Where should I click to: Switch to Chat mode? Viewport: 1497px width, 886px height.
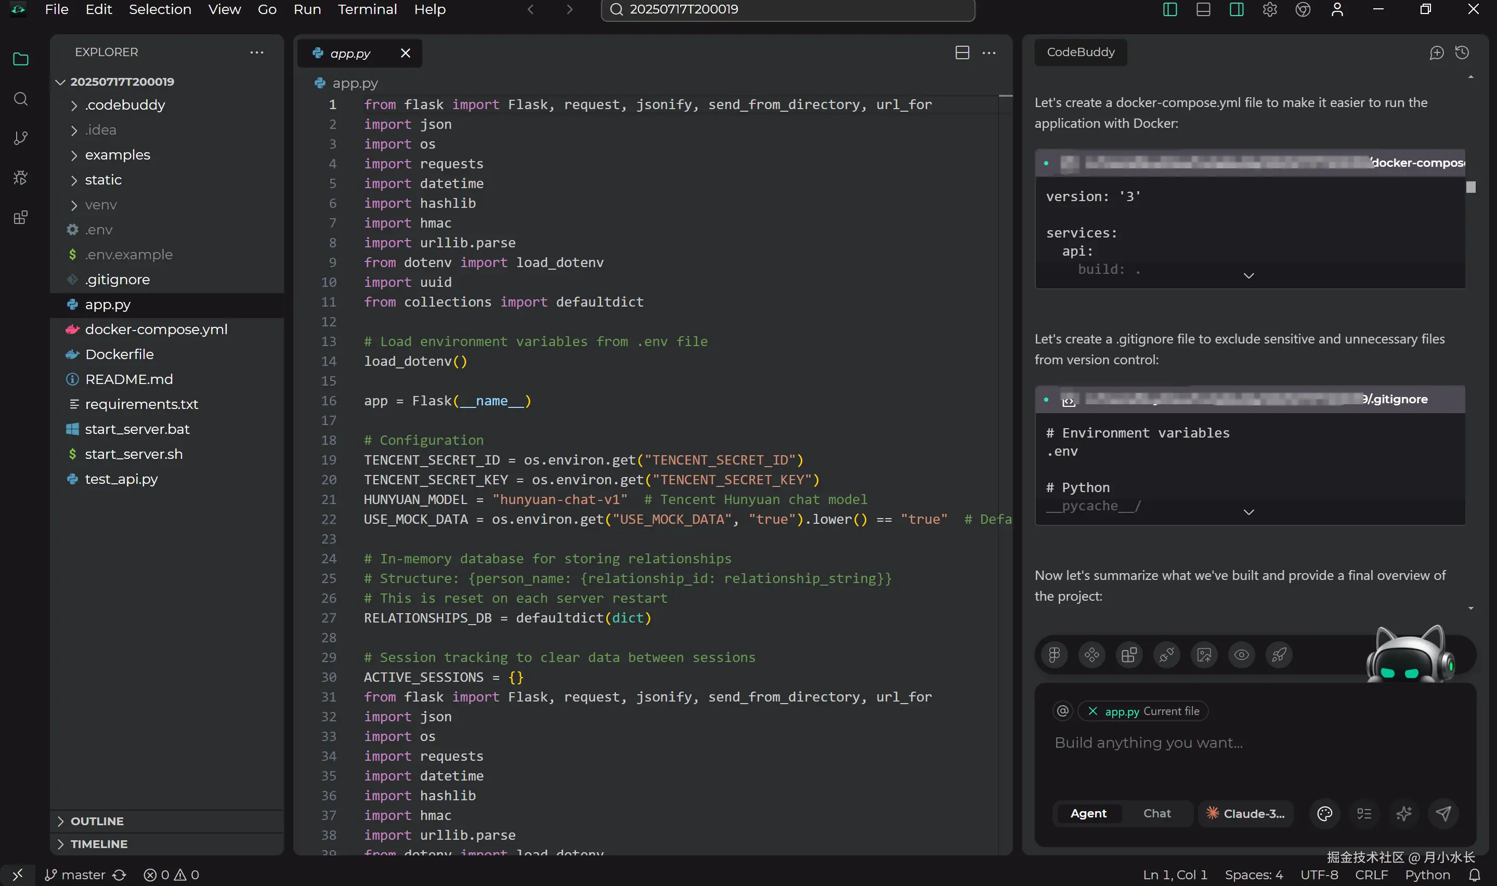(x=1156, y=814)
